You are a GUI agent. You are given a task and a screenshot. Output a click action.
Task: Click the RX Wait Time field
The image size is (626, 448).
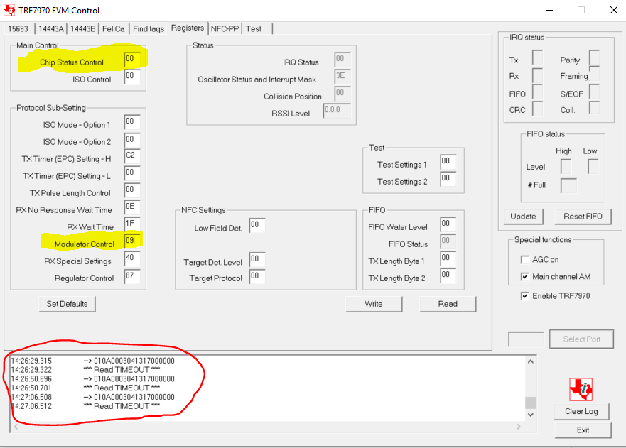(x=131, y=224)
